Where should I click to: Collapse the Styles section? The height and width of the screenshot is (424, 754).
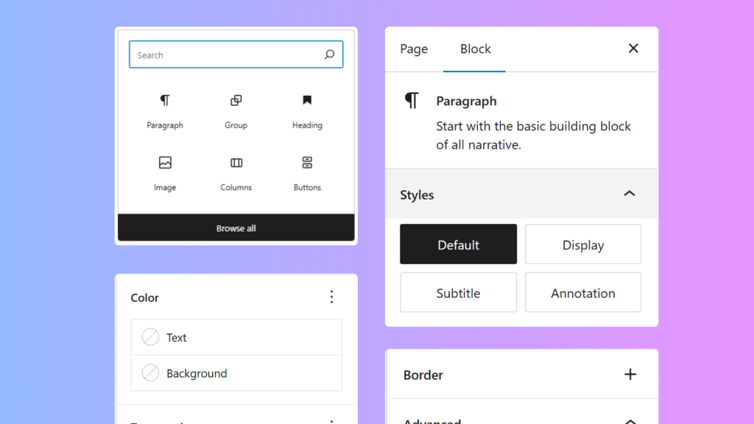point(629,194)
